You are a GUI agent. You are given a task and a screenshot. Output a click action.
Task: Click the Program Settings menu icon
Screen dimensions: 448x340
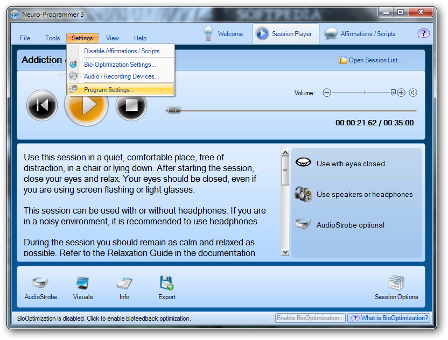click(73, 89)
